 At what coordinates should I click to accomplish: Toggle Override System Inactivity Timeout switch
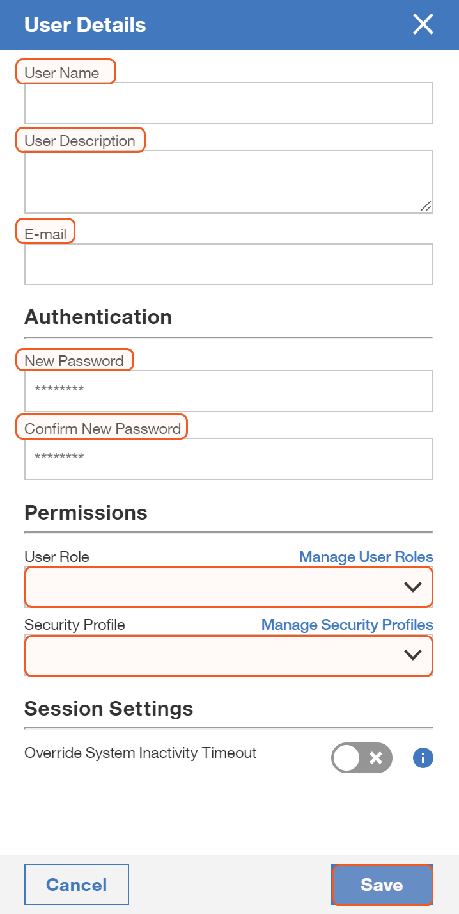[x=361, y=758]
